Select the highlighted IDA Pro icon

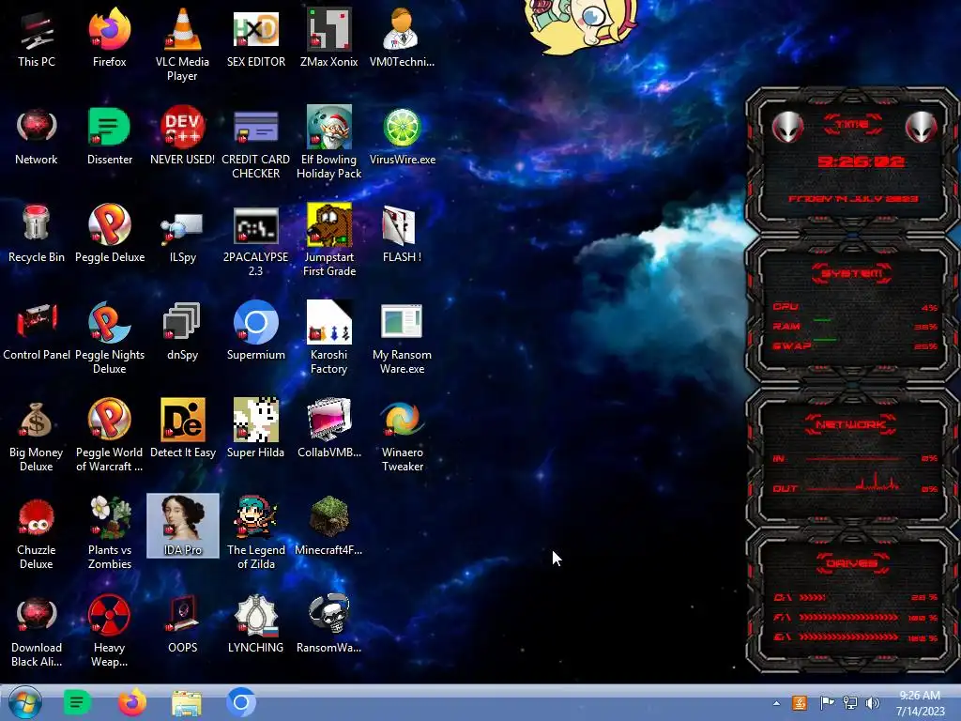click(x=183, y=526)
